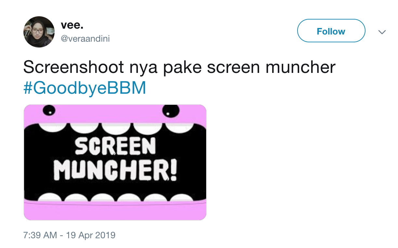
Task: Open the 19 Apr 2019 permalink
Action: [x=69, y=234]
